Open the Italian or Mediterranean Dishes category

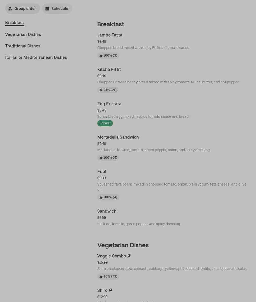point(36,58)
